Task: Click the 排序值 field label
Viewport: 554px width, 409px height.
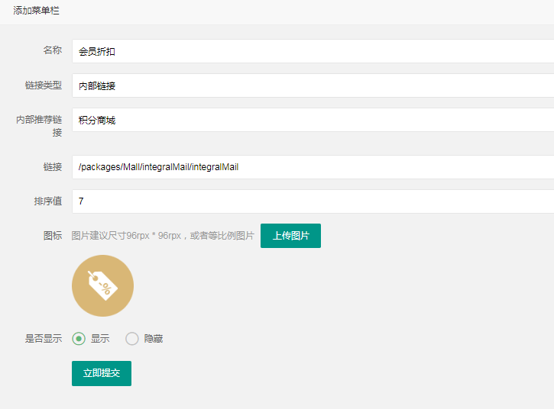Action: (x=48, y=201)
